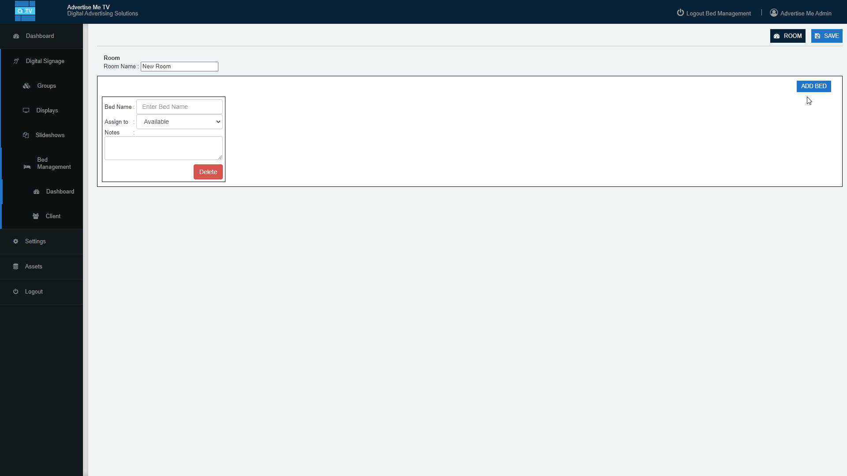Viewport: 847px width, 476px height.
Task: Click the Room Name text field
Action: click(180, 67)
